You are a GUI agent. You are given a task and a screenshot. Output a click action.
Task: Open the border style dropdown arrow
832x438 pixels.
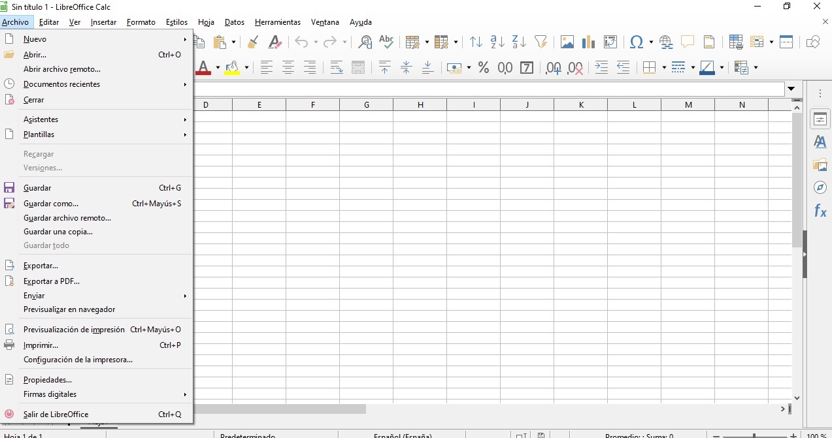coord(692,67)
